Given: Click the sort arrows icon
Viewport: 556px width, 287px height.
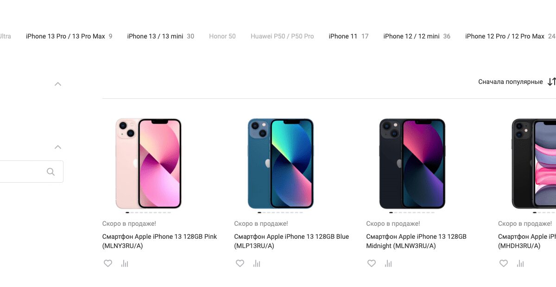Looking at the screenshot, I should pyautogui.click(x=551, y=82).
